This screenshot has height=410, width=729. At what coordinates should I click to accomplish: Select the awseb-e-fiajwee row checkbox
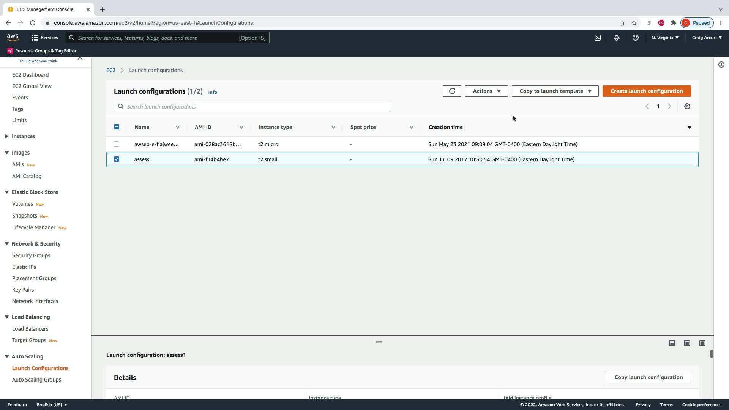pos(117,144)
